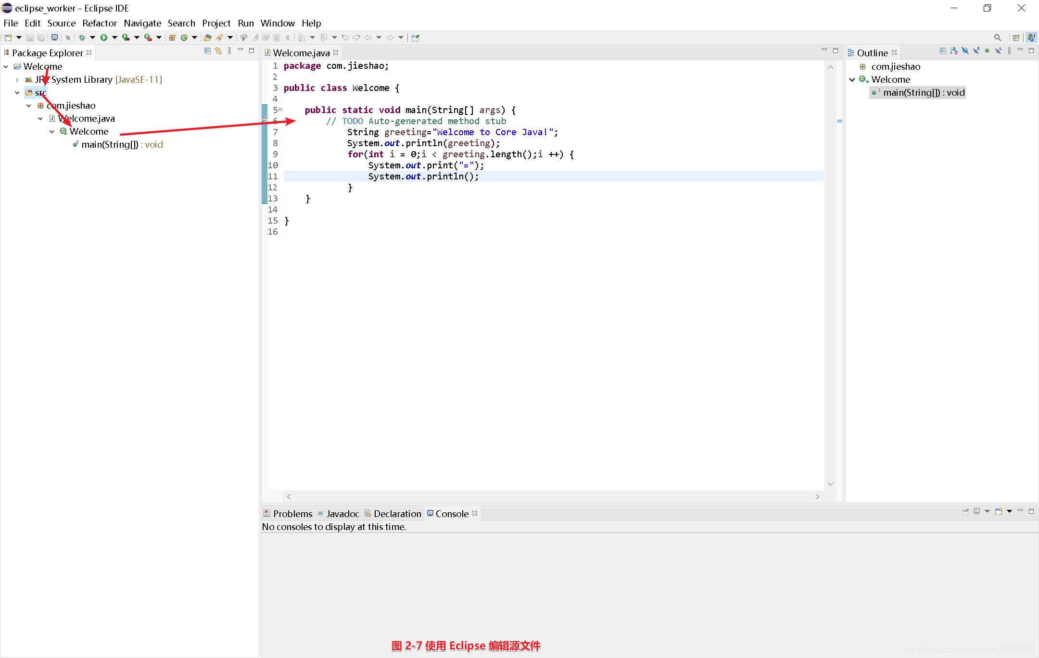Collapse the Welcome class in Outline
1039x658 pixels.
tap(852, 79)
